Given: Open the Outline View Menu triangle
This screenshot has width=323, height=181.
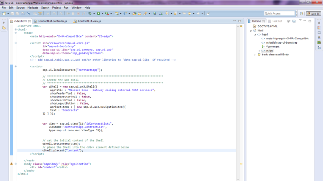Looking at the screenshot, I should pos(300,20).
